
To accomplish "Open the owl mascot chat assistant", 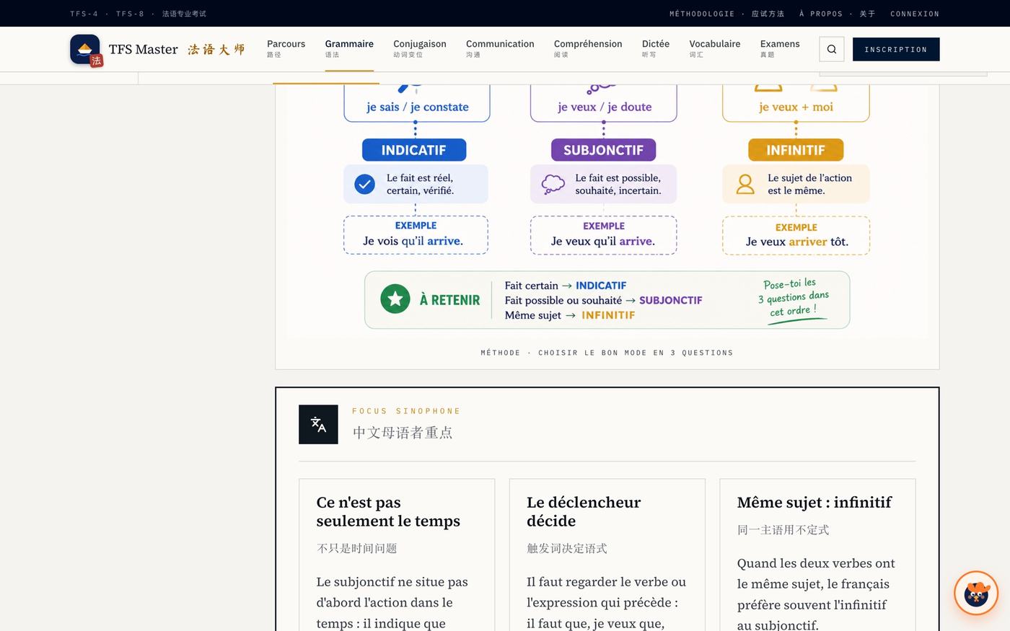I will 976,594.
